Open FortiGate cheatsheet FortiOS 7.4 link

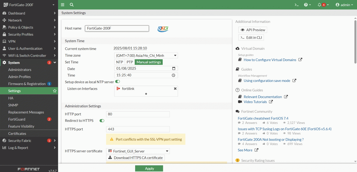[263, 118]
